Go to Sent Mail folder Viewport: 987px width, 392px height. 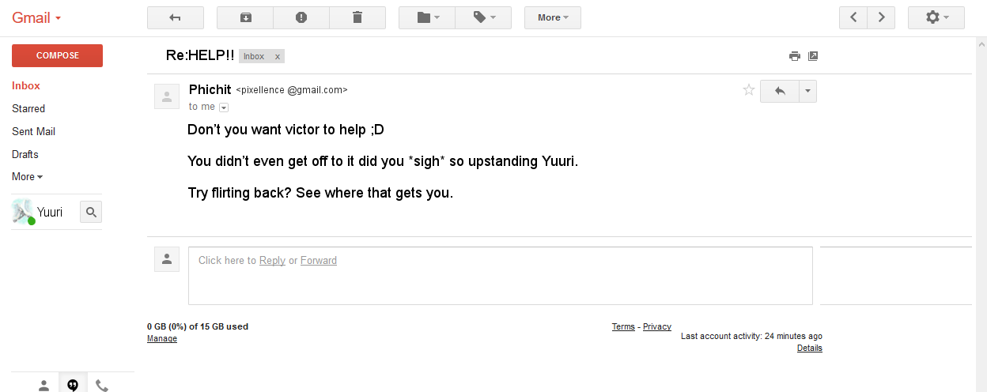(33, 131)
